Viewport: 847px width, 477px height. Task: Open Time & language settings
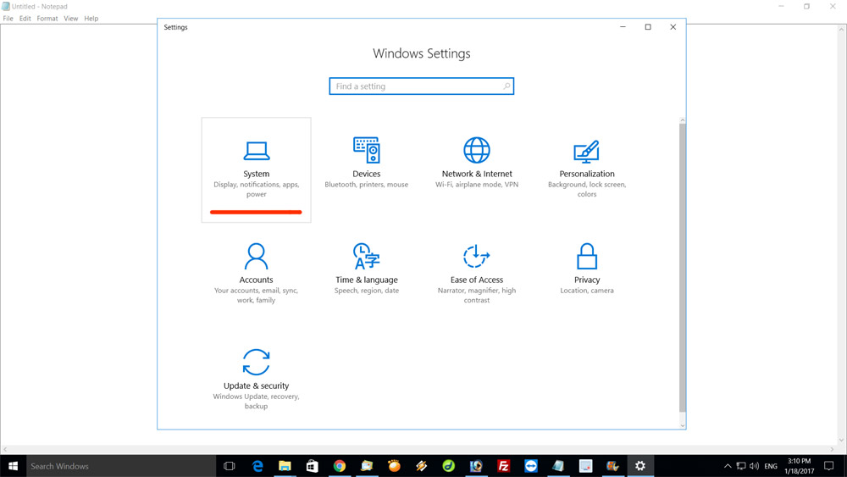(x=366, y=269)
